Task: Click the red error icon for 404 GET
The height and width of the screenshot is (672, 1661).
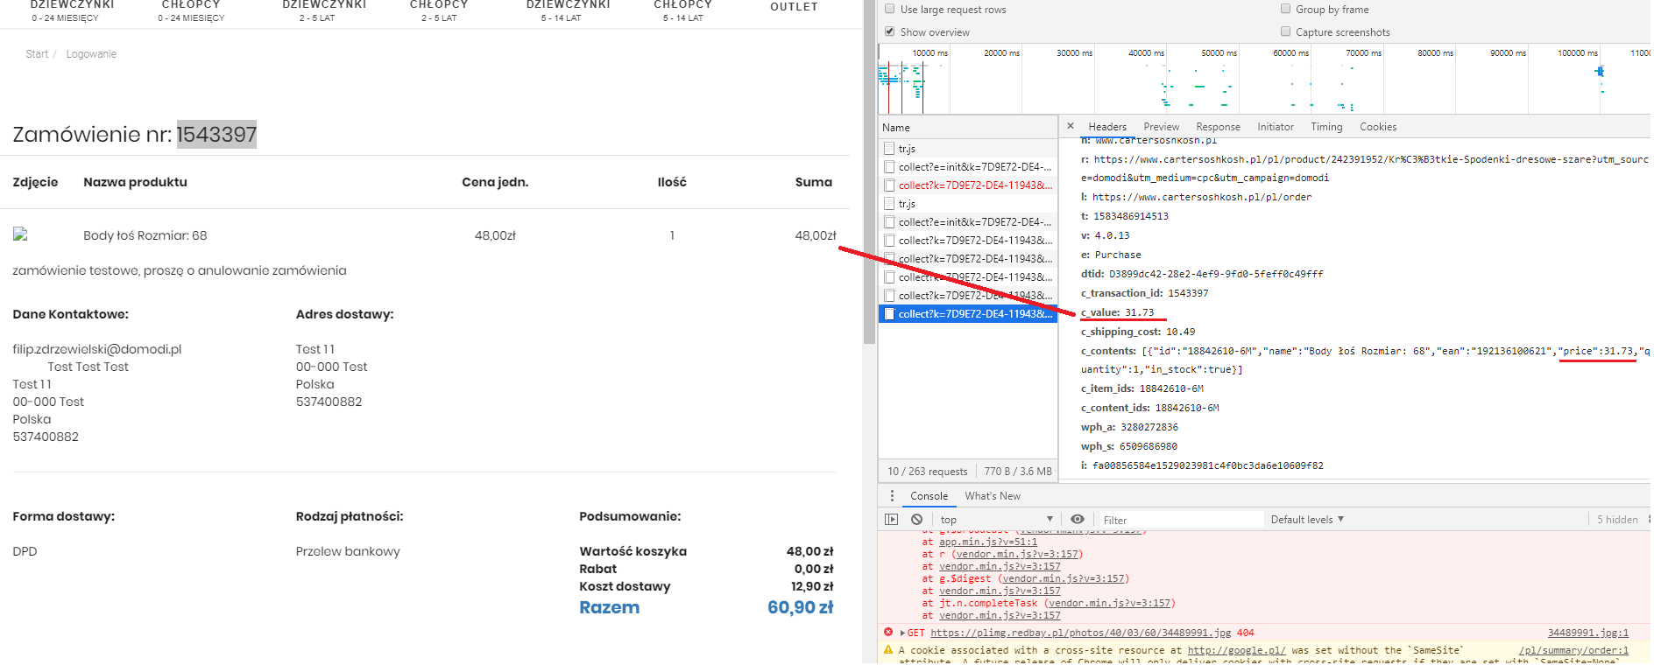Action: tap(888, 633)
